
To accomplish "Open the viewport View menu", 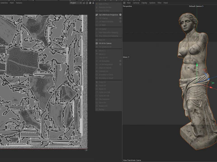I will click(x=129, y=3).
